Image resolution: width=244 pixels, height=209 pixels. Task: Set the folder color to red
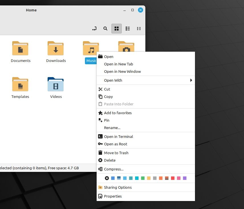point(173,178)
